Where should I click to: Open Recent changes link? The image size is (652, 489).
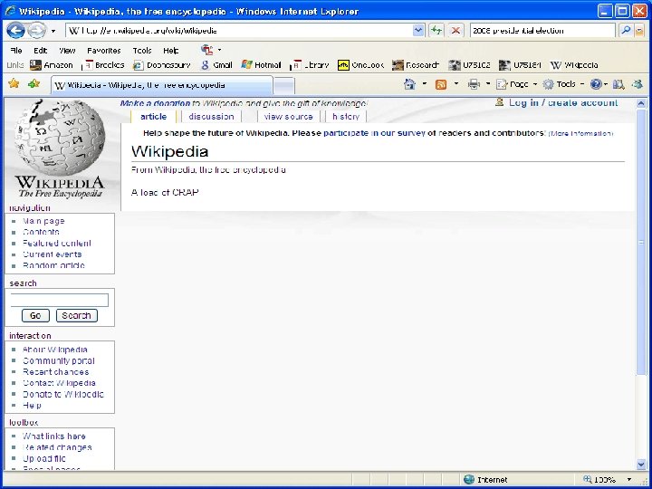click(x=56, y=372)
